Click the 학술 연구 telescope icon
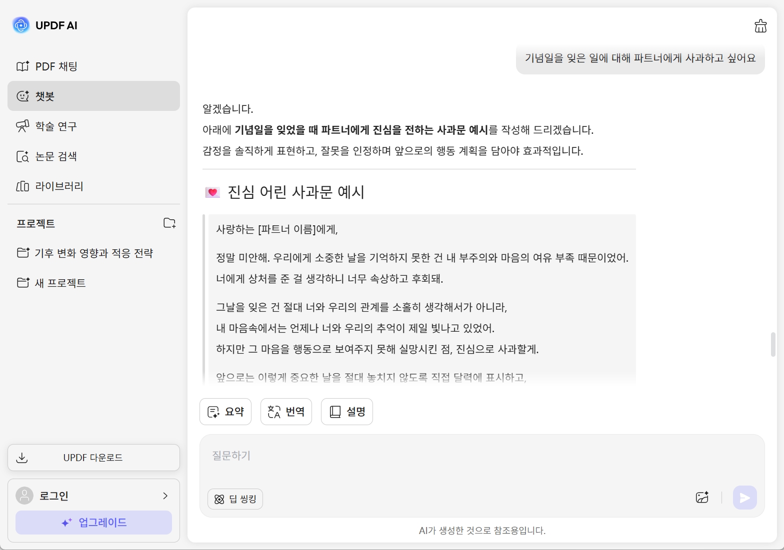This screenshot has height=550, width=784. point(22,126)
